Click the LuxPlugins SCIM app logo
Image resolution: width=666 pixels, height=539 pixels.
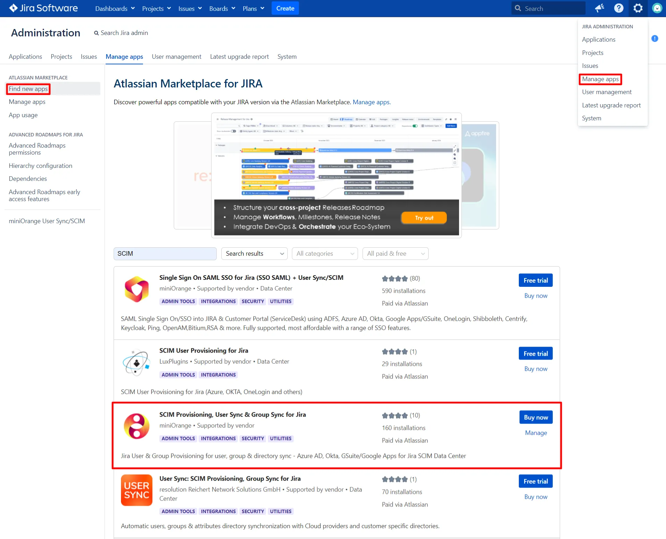[137, 363]
